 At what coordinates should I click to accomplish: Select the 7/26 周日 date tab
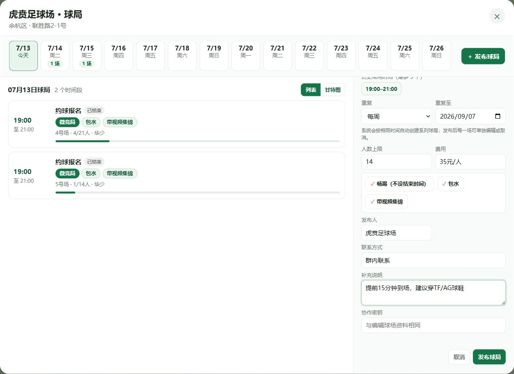point(436,56)
